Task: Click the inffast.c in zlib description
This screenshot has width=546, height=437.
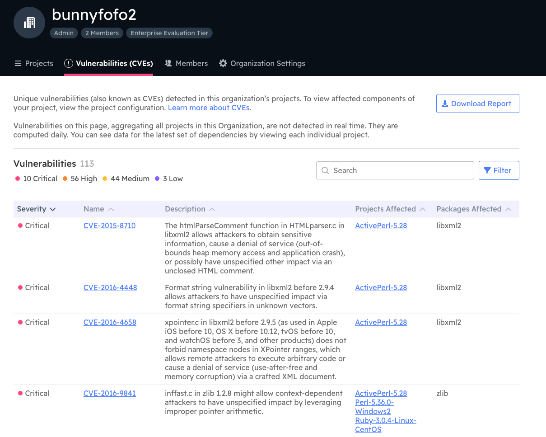Action: (x=254, y=402)
